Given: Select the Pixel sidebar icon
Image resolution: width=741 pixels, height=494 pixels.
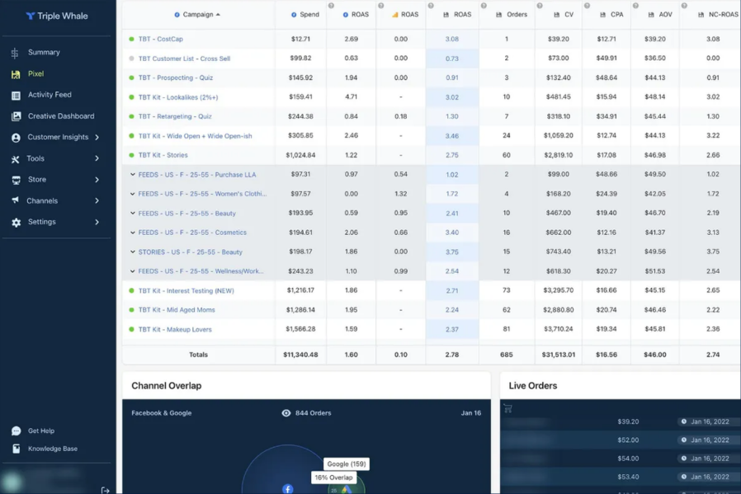Looking at the screenshot, I should pyautogui.click(x=16, y=74).
